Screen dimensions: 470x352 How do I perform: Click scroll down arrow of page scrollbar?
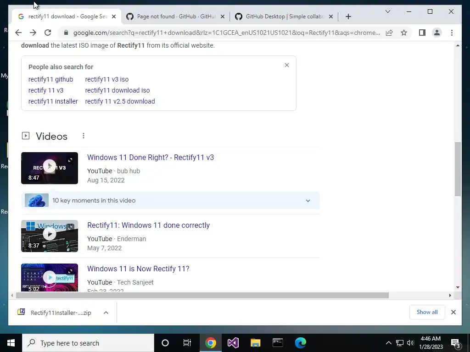[x=458, y=287]
